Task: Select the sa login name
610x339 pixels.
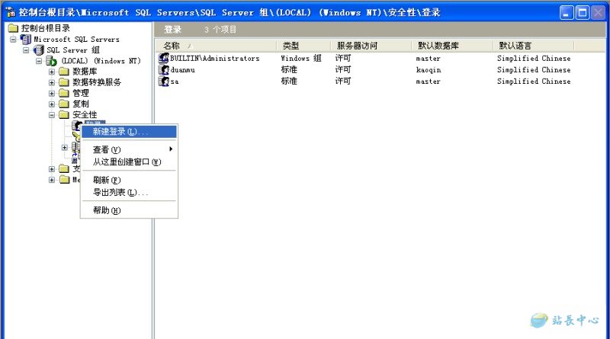Action: 175,82
